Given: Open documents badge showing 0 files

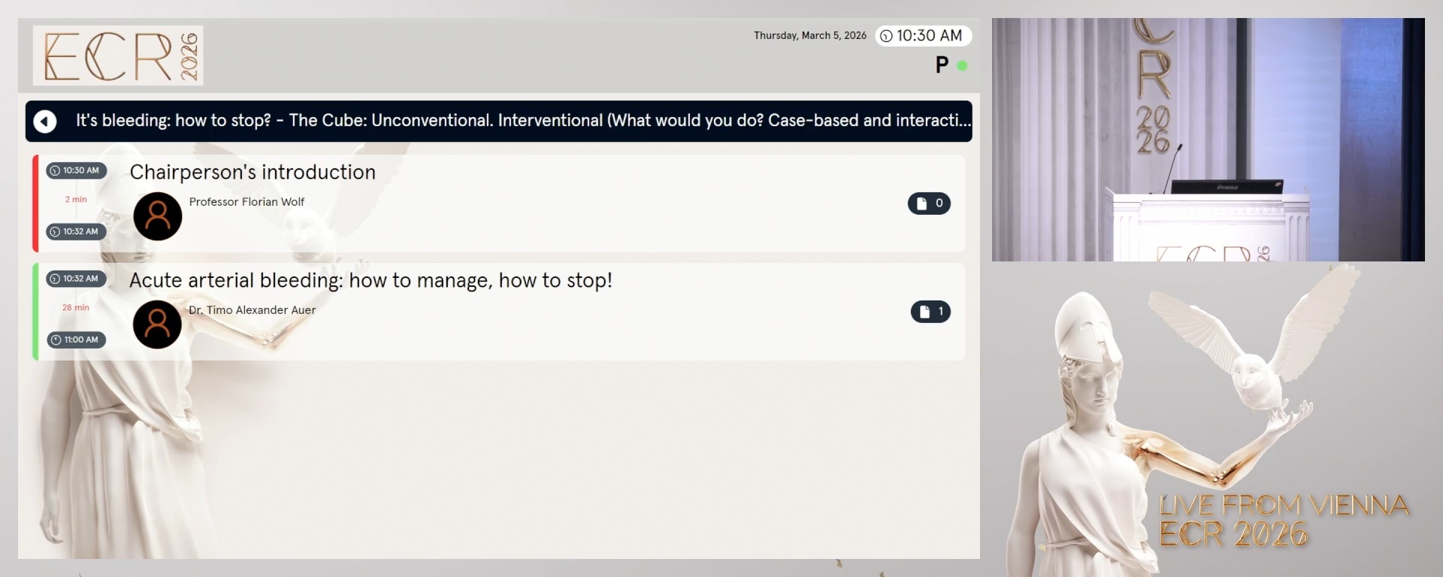Looking at the screenshot, I should (x=929, y=204).
